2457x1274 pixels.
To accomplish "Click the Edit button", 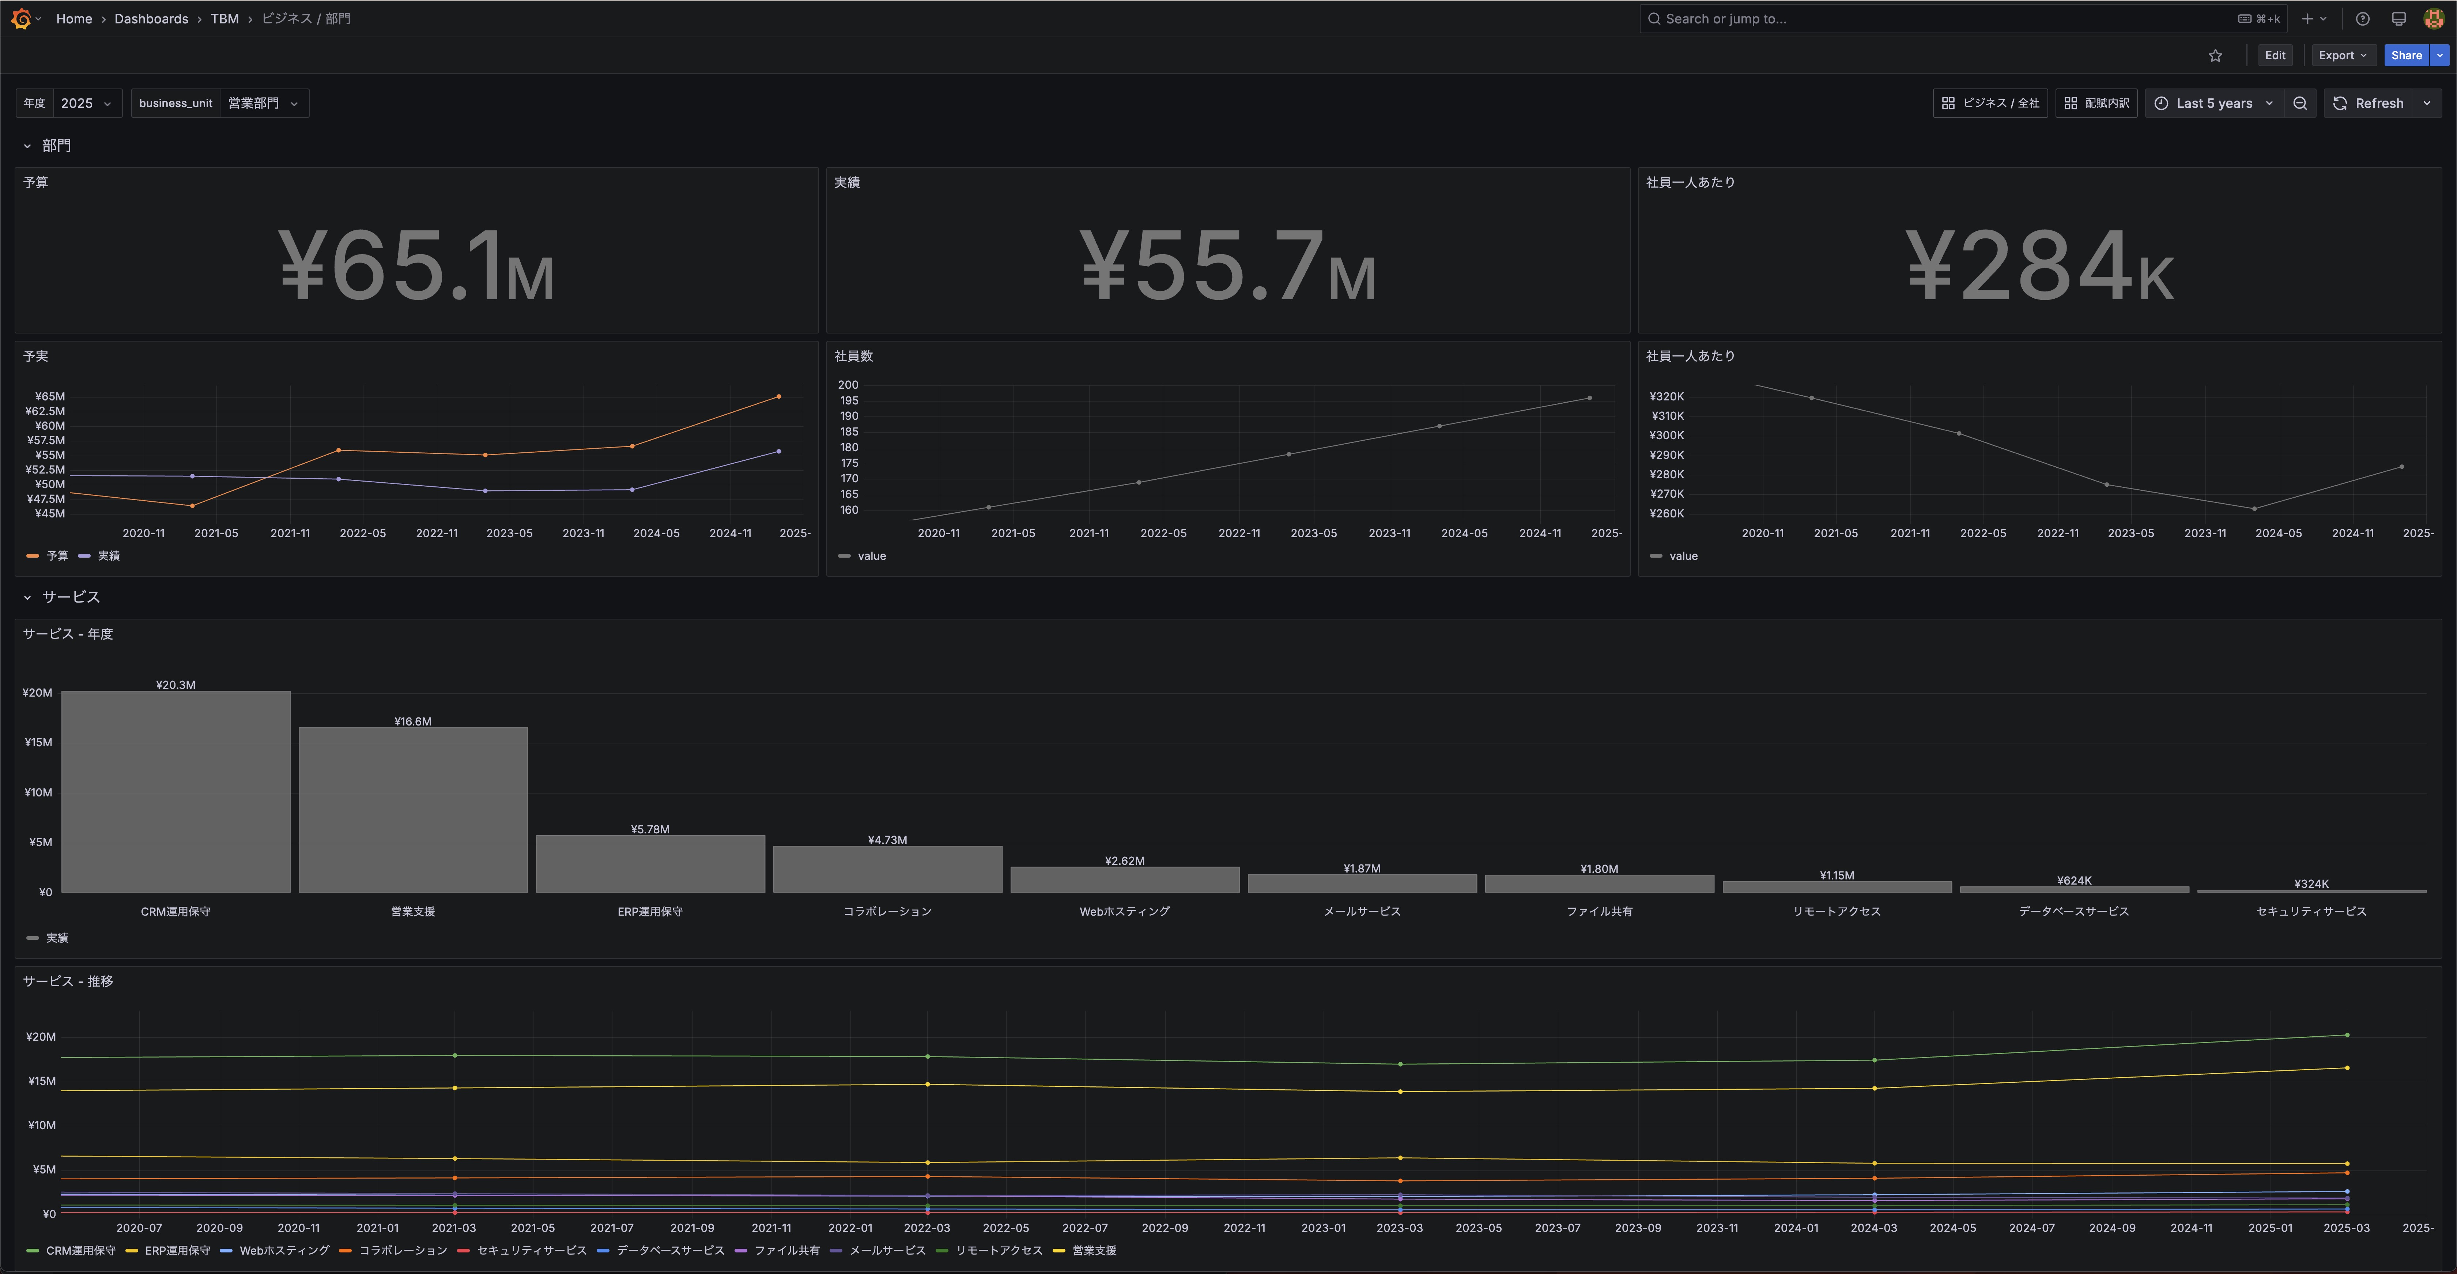I will (2275, 55).
